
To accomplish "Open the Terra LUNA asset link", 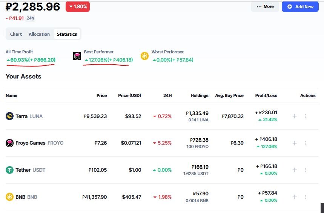I will point(29,116).
